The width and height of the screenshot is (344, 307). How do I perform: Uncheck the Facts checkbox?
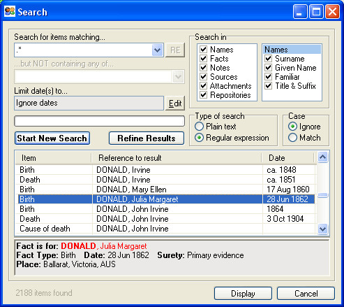click(204, 58)
